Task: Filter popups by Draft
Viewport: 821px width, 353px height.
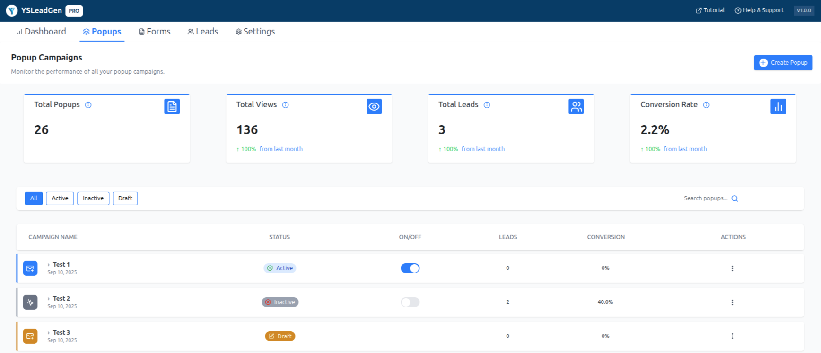Action: (125, 198)
